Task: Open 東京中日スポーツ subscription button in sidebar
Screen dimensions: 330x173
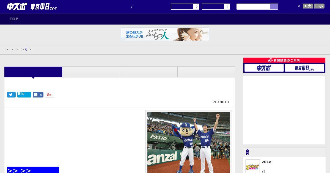Action: (x=304, y=68)
